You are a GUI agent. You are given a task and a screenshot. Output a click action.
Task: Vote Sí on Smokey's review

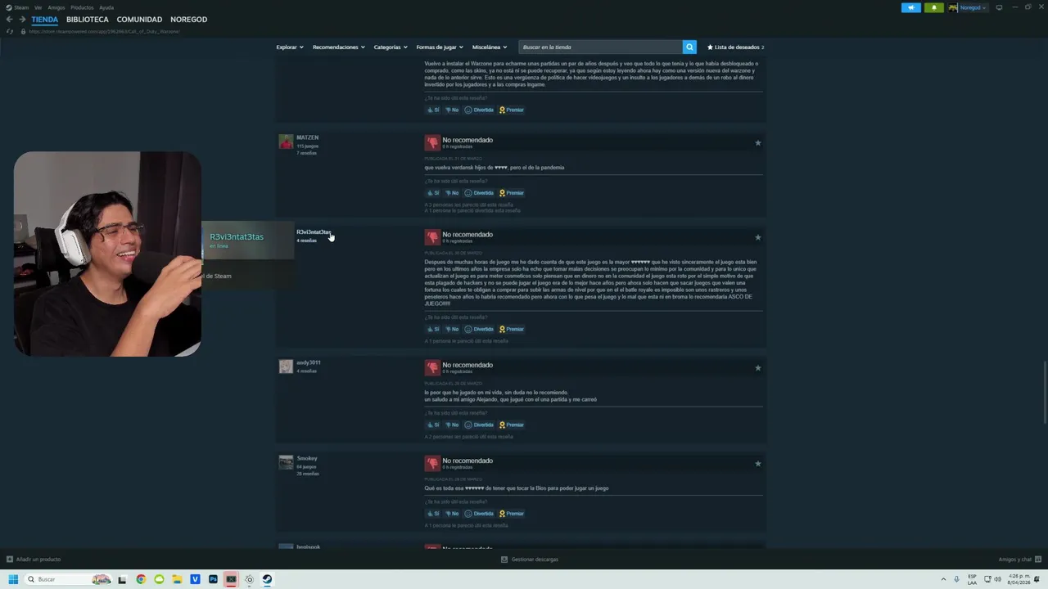[433, 514]
